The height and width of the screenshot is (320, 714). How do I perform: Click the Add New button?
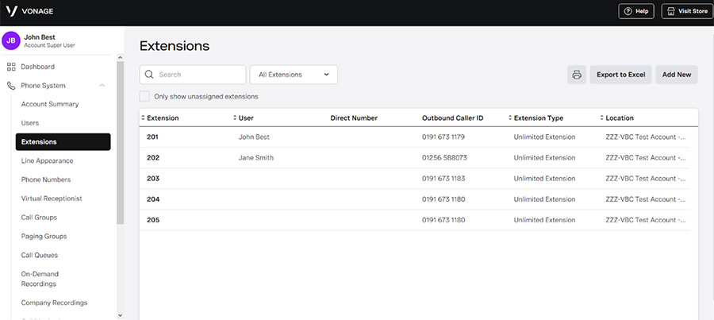(x=677, y=75)
